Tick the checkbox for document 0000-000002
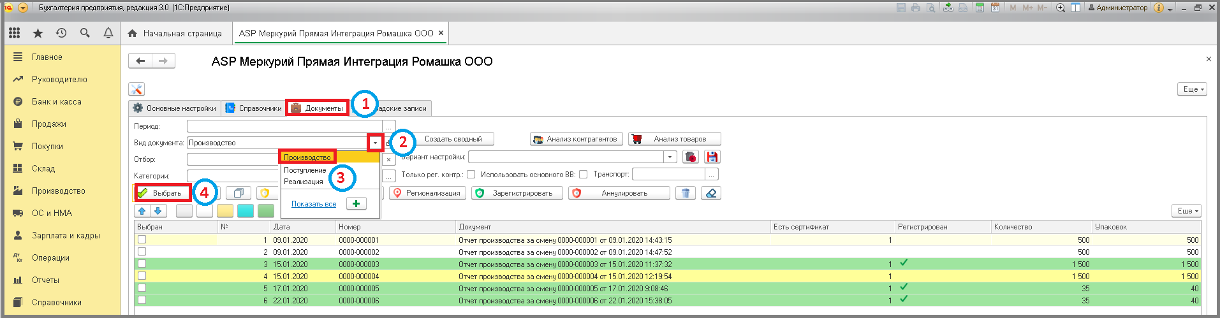Screen dimensions: 1220x318 tap(142, 252)
